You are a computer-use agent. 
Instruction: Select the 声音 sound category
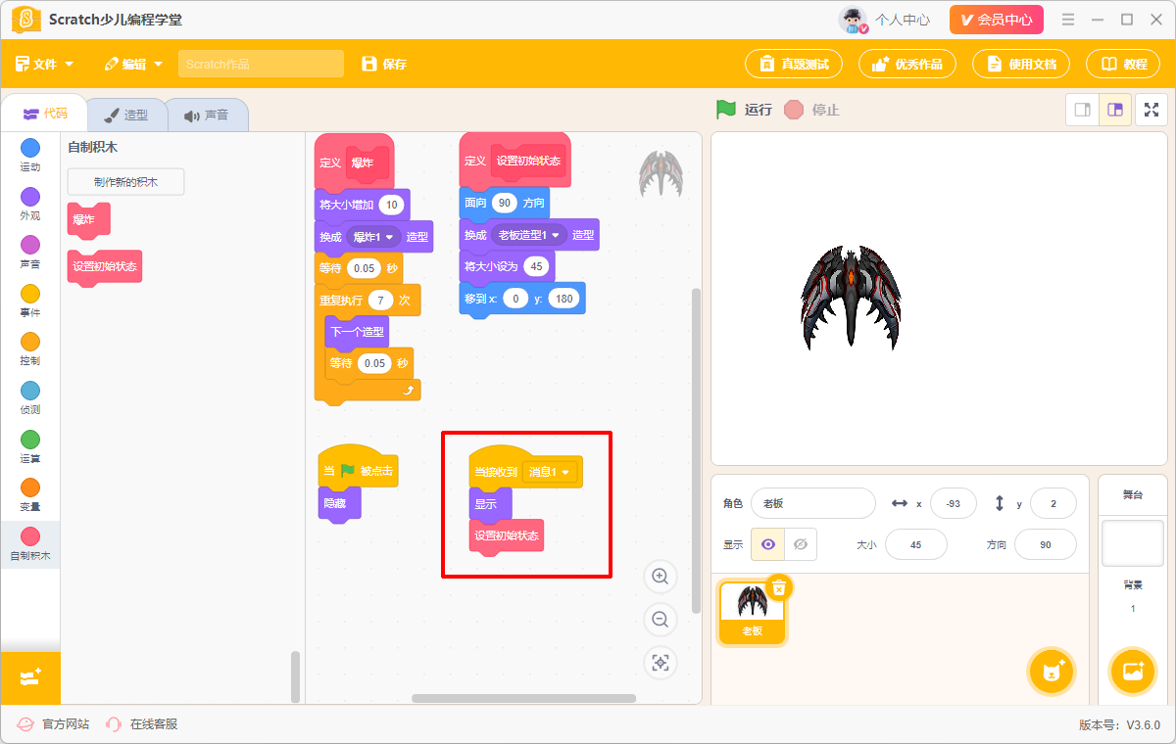[x=30, y=252]
